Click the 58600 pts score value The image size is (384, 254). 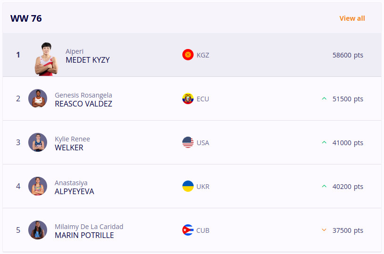coord(348,55)
